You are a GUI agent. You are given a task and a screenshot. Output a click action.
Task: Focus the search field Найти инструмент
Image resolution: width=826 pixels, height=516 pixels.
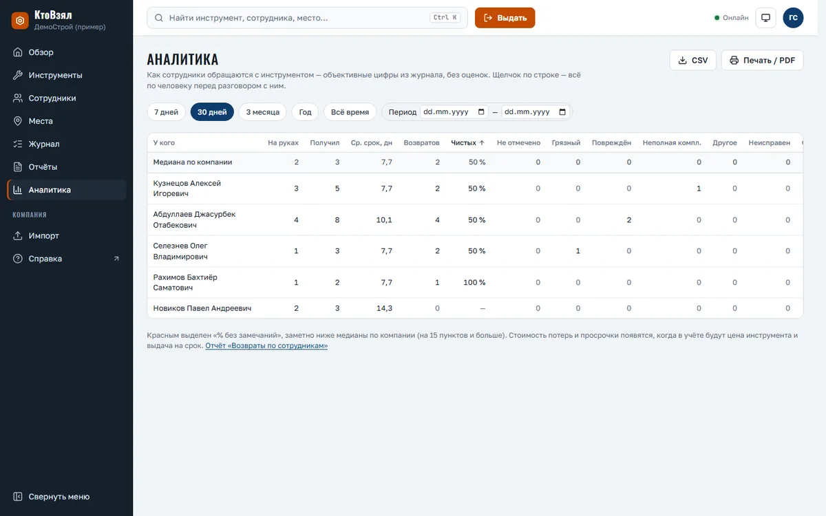[307, 18]
